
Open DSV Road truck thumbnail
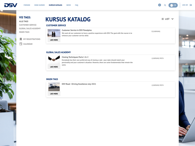(54, 87)
